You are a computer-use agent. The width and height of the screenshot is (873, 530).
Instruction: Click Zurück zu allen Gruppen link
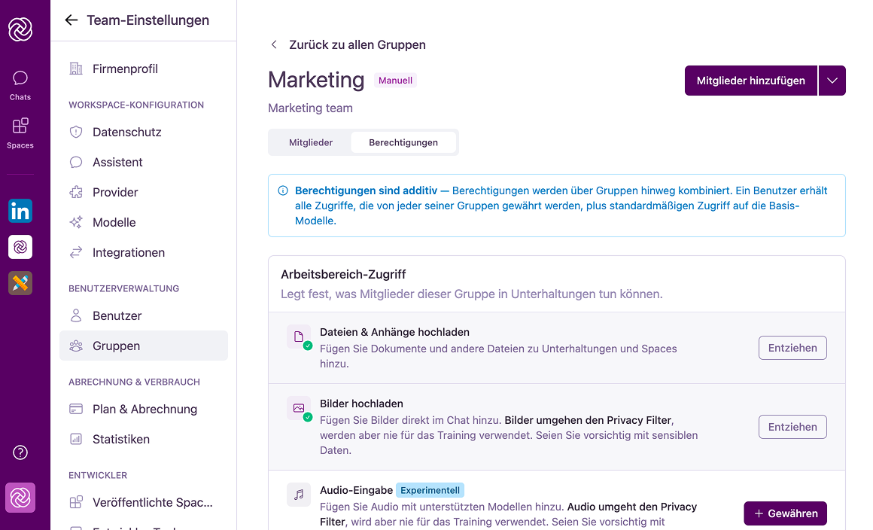pyautogui.click(x=357, y=44)
